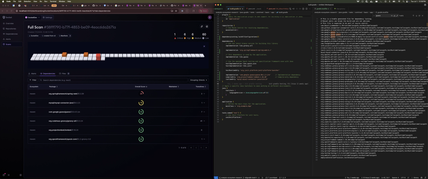
Task: Close the VS Code find widget
Action: 422,16
